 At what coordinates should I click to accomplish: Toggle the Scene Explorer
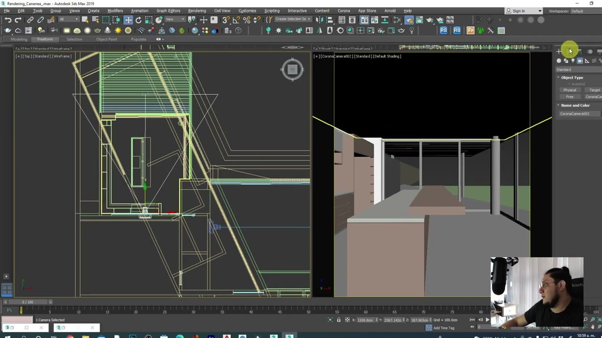coord(342,20)
